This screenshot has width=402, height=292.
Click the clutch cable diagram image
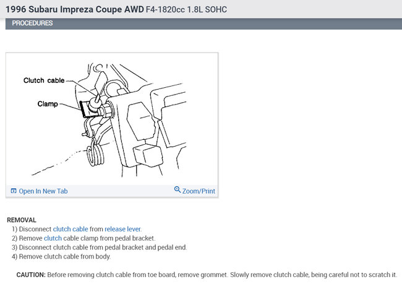[x=112, y=119]
